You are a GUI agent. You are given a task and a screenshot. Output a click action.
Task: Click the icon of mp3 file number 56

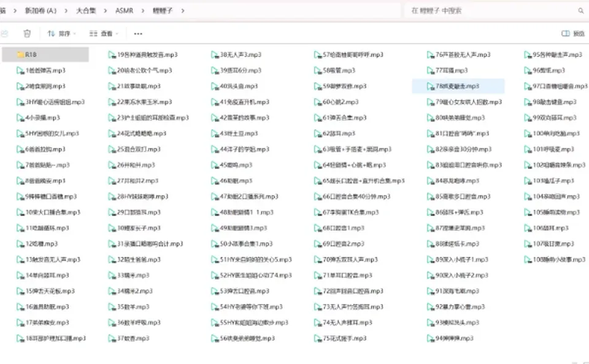(x=215, y=338)
